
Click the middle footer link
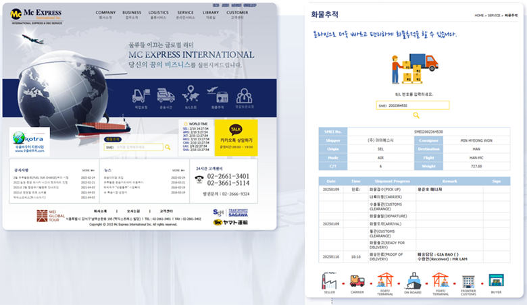[x=133, y=211]
